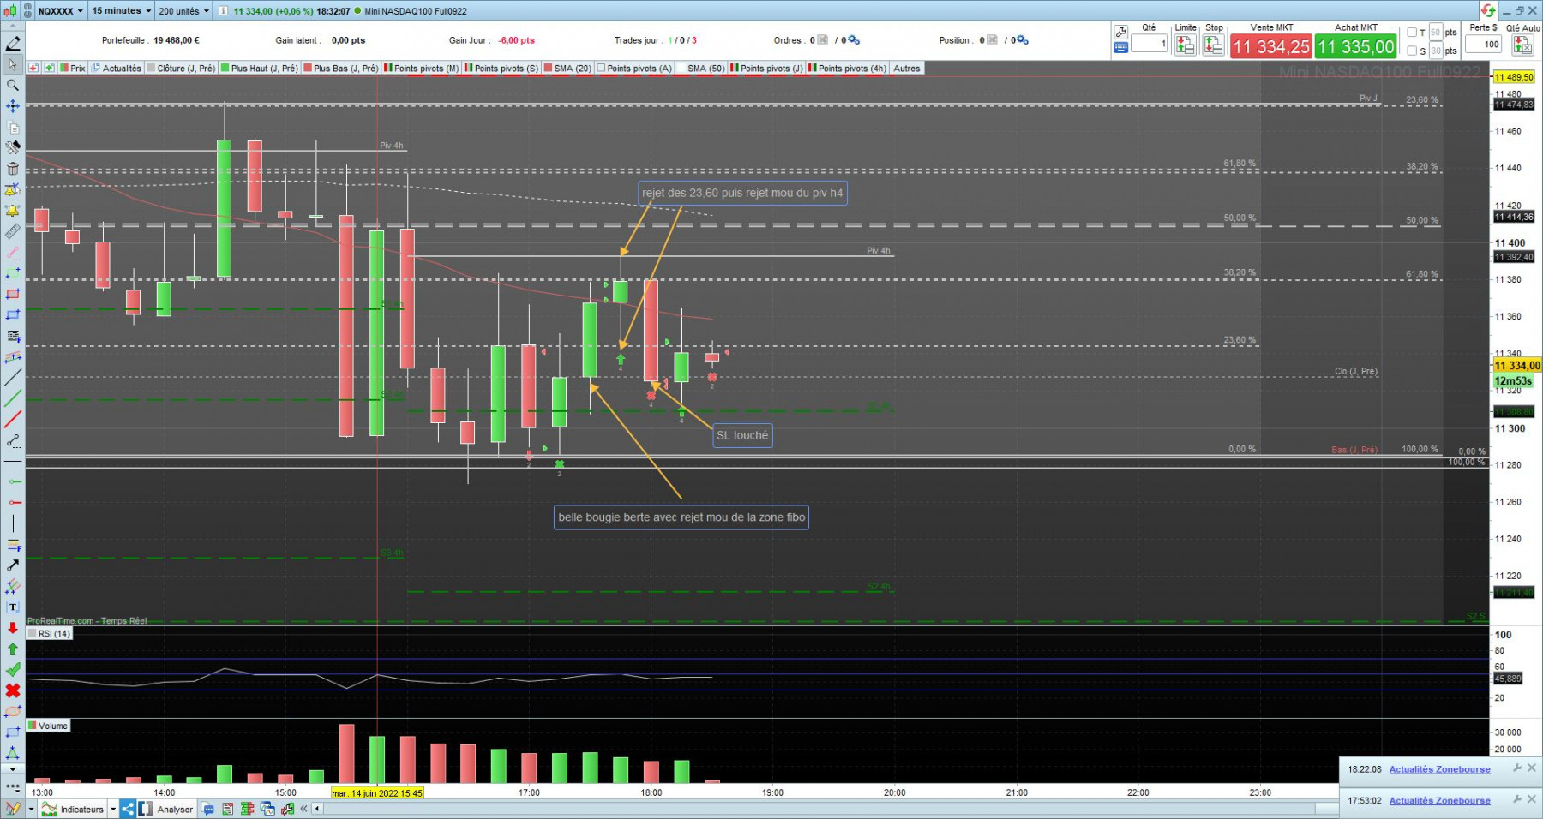Open trading settings wrench icon
This screenshot has height=819, width=1543.
click(x=1120, y=32)
